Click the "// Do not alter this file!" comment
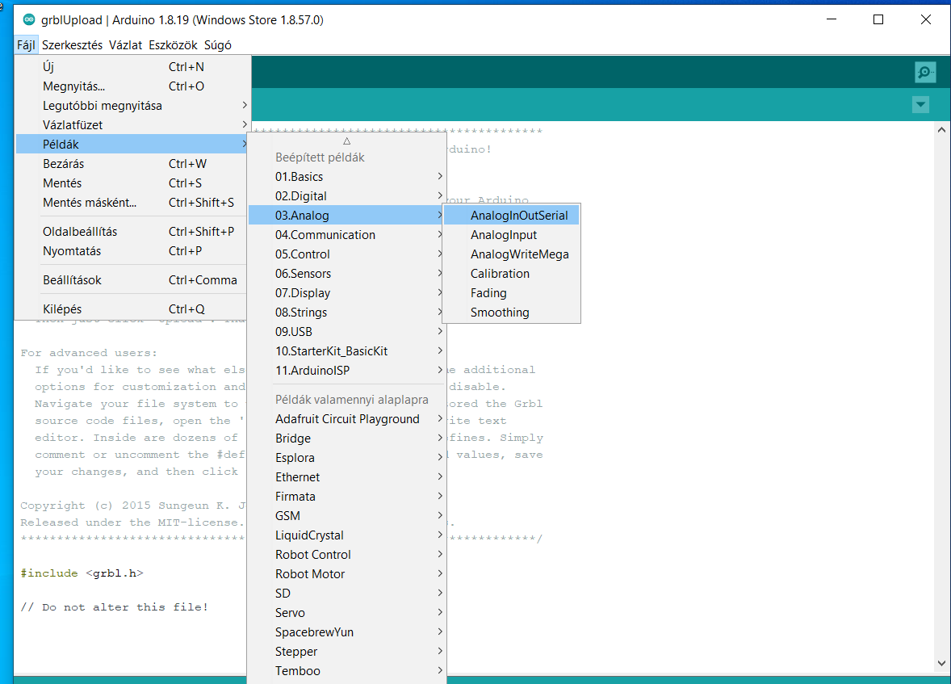The image size is (951, 684). point(115,607)
